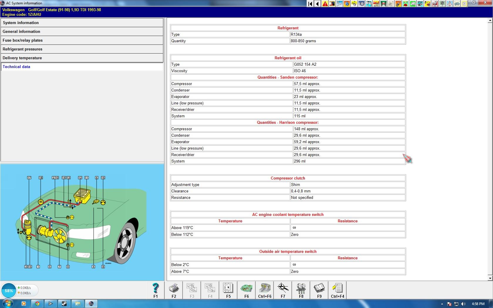Click the green vehicle lift icon in the top toolbar
The height and width of the screenshot is (308, 493).
[x=384, y=4]
